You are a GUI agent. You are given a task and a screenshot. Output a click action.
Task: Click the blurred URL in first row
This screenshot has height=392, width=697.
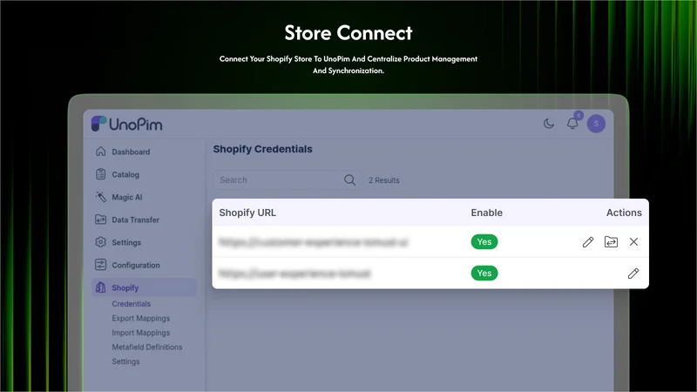pyautogui.click(x=314, y=242)
